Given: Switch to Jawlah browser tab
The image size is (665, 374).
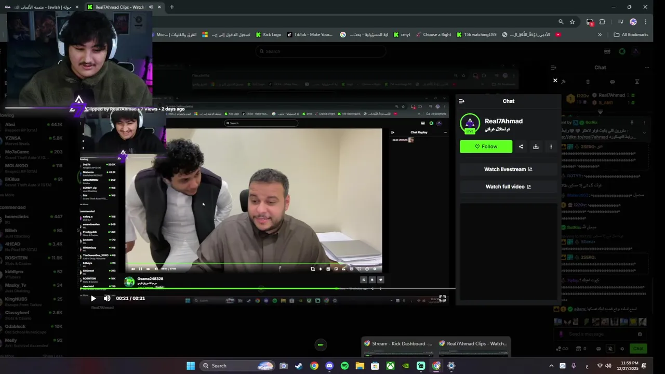Looking at the screenshot, I should click(x=42, y=7).
